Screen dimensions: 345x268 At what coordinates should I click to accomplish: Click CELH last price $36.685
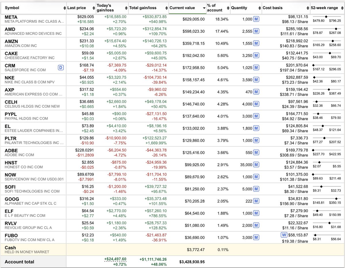click(86, 102)
